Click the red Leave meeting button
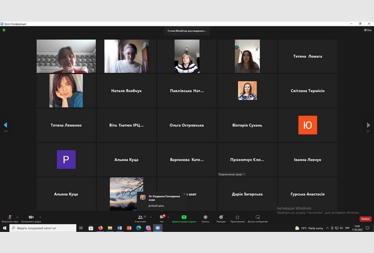The image size is (374, 253). [365, 219]
